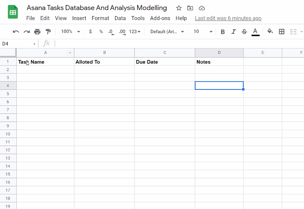Open the Insert menu
Screen dimensions: 304x209
click(79, 18)
